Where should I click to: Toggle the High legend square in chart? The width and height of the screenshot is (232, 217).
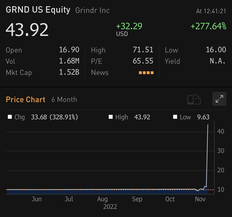click(x=110, y=117)
